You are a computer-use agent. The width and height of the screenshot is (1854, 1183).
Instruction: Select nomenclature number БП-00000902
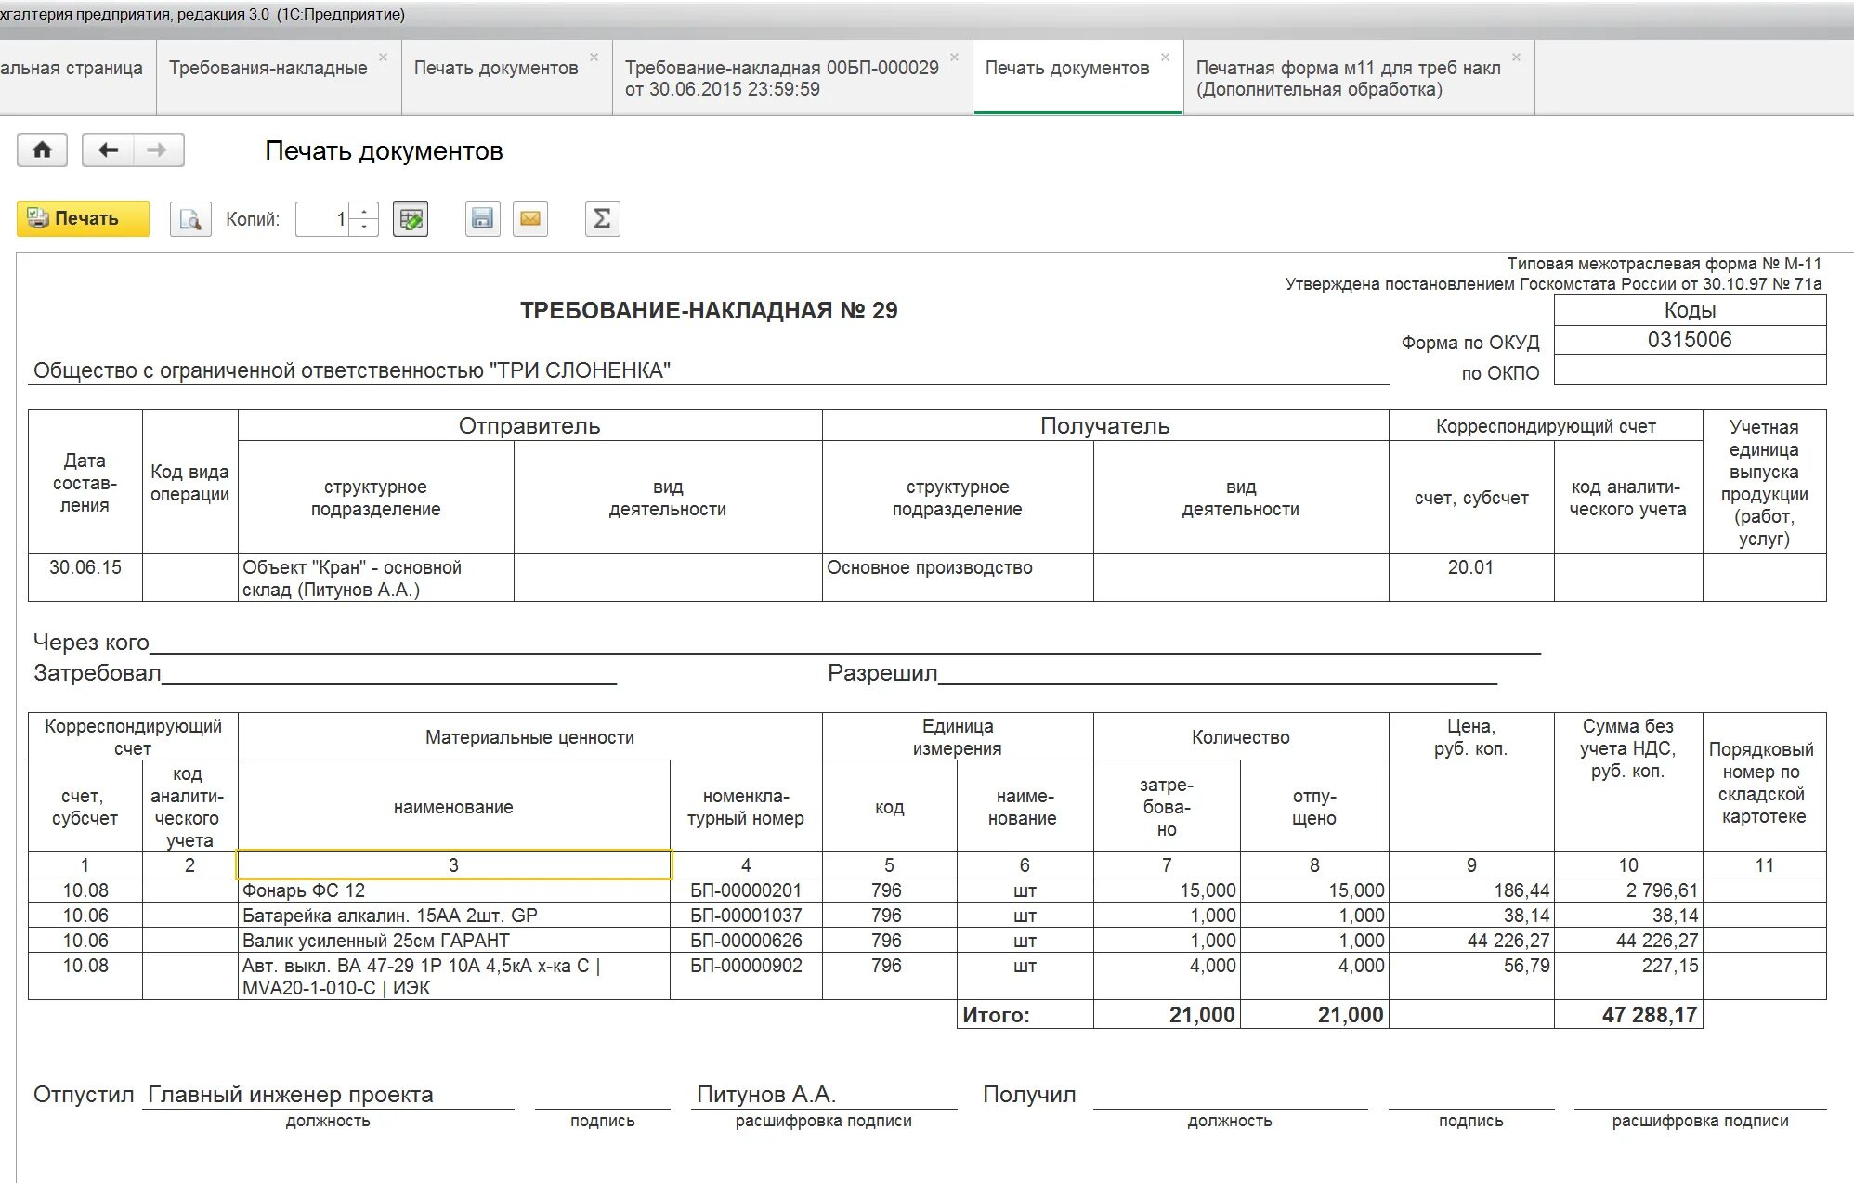746,976
